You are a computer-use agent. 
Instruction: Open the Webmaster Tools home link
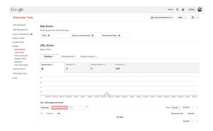(x=23, y=17)
